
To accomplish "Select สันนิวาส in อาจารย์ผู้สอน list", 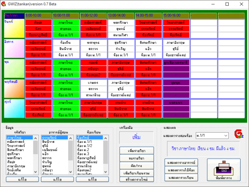I will tap(55, 141).
